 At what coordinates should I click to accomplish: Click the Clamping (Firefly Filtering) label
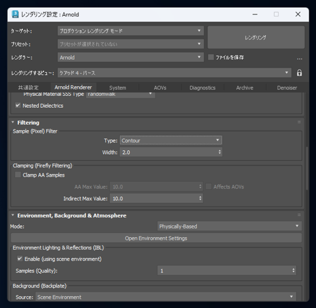tap(42, 165)
